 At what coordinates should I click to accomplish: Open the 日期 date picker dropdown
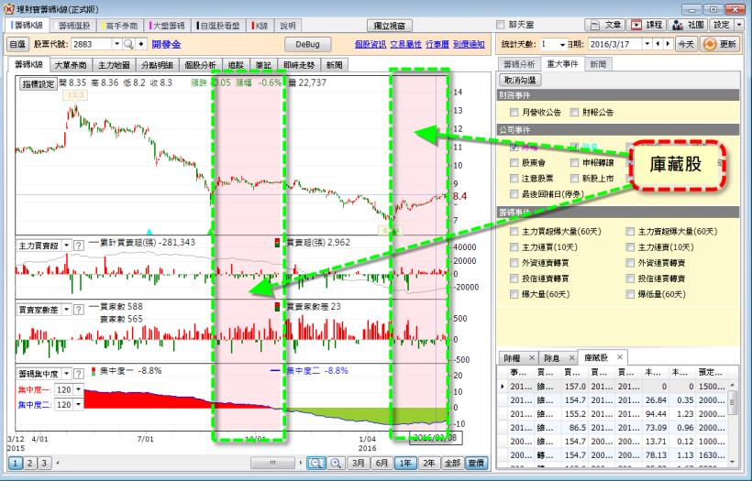coord(647,44)
